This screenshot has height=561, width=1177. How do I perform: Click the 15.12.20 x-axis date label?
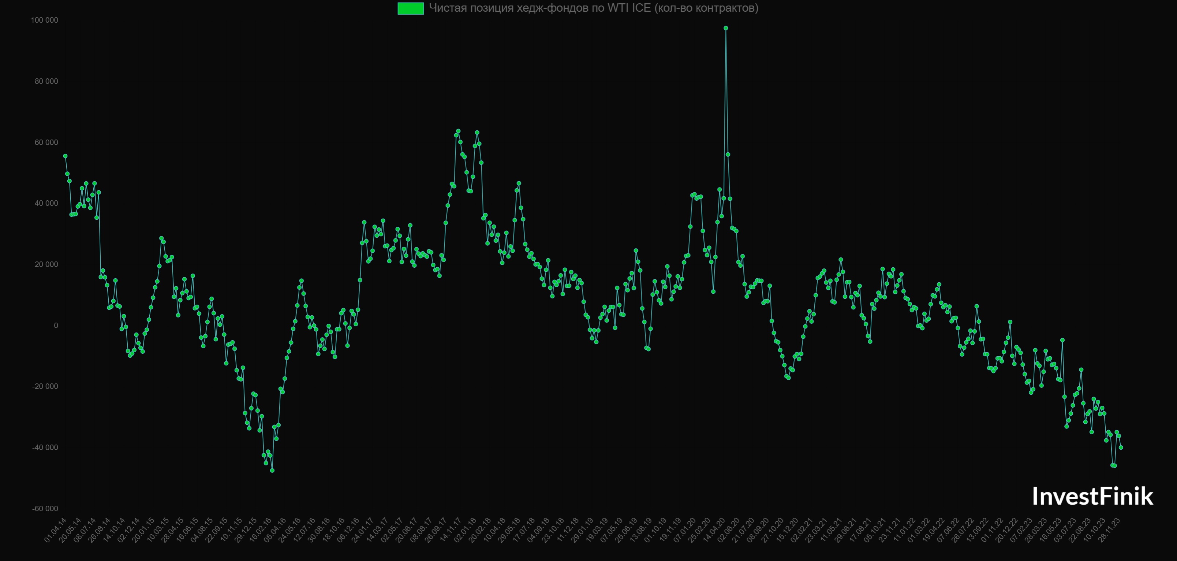pos(787,530)
